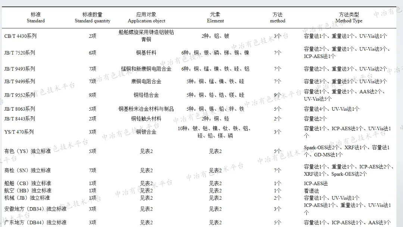The width and height of the screenshot is (403, 227).
Task: Click the 2种：铜、铬 element cell
Action: click(215, 119)
